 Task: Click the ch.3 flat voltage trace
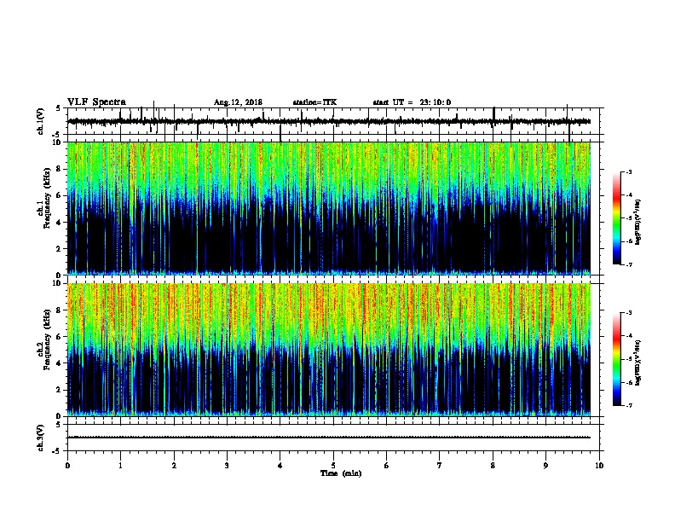pos(329,438)
